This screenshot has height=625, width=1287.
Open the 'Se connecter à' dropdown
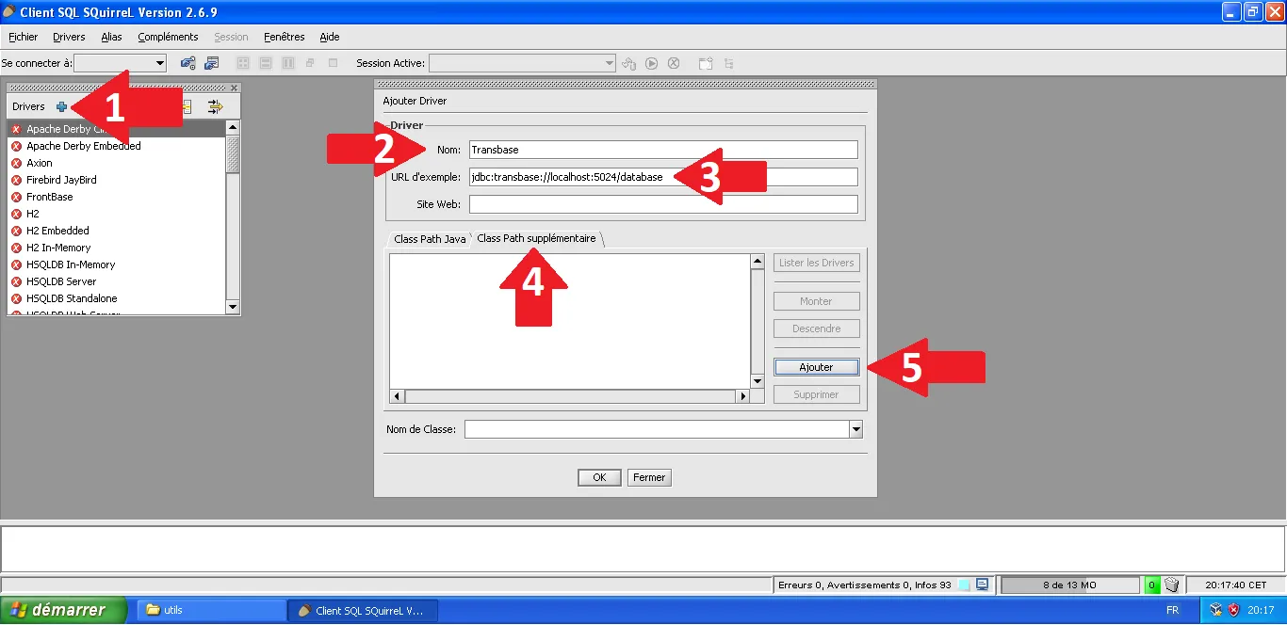point(159,63)
